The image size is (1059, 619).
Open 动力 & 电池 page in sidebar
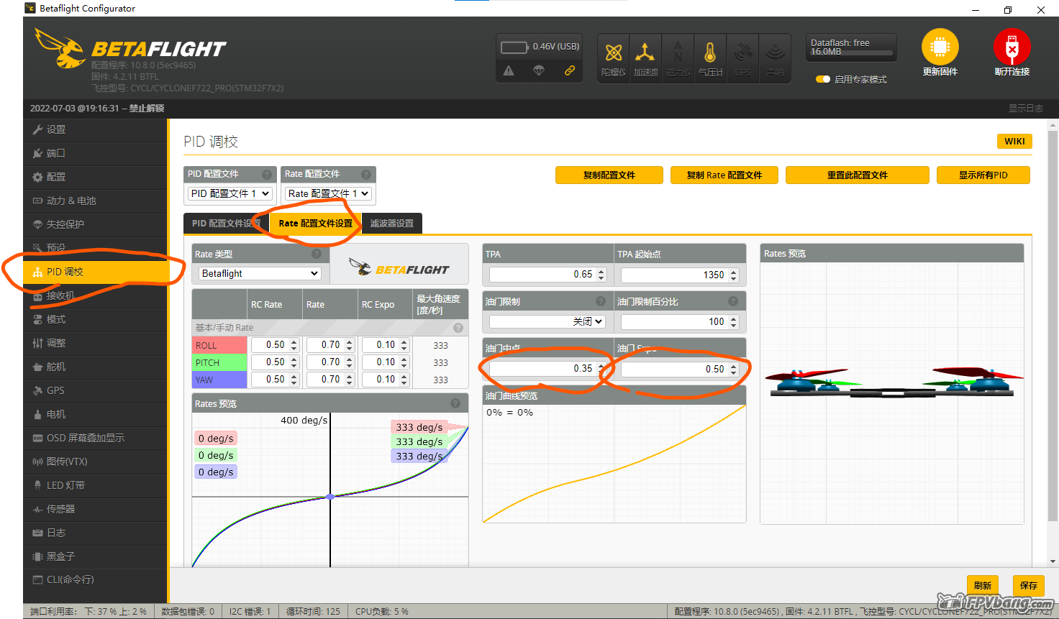click(96, 201)
